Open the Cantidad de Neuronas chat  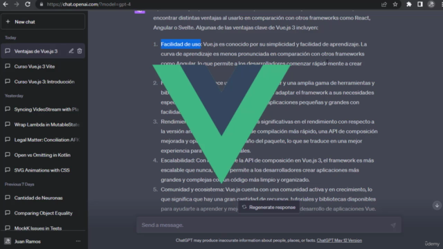(43, 198)
